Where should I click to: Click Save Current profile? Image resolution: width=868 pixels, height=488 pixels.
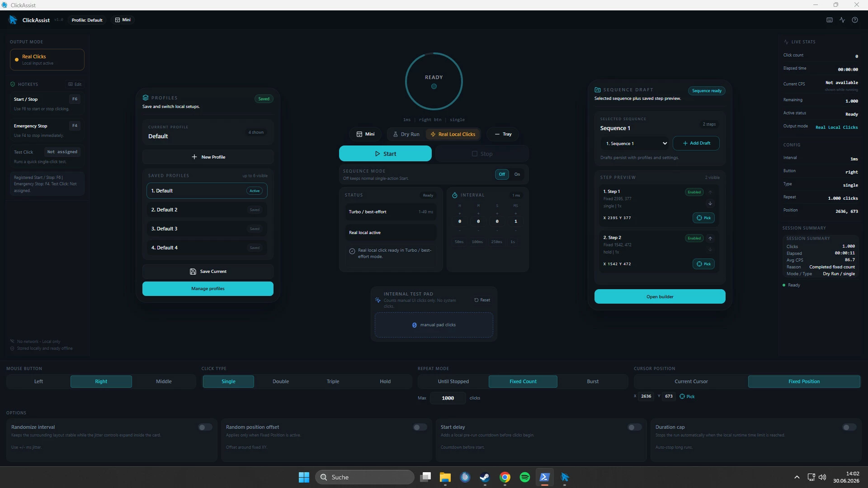click(x=208, y=272)
